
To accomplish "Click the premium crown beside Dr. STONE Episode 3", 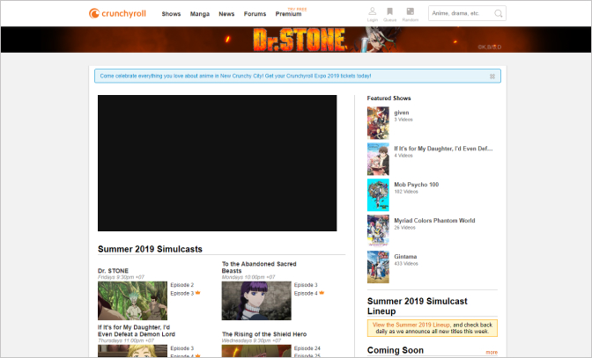I will coord(198,293).
